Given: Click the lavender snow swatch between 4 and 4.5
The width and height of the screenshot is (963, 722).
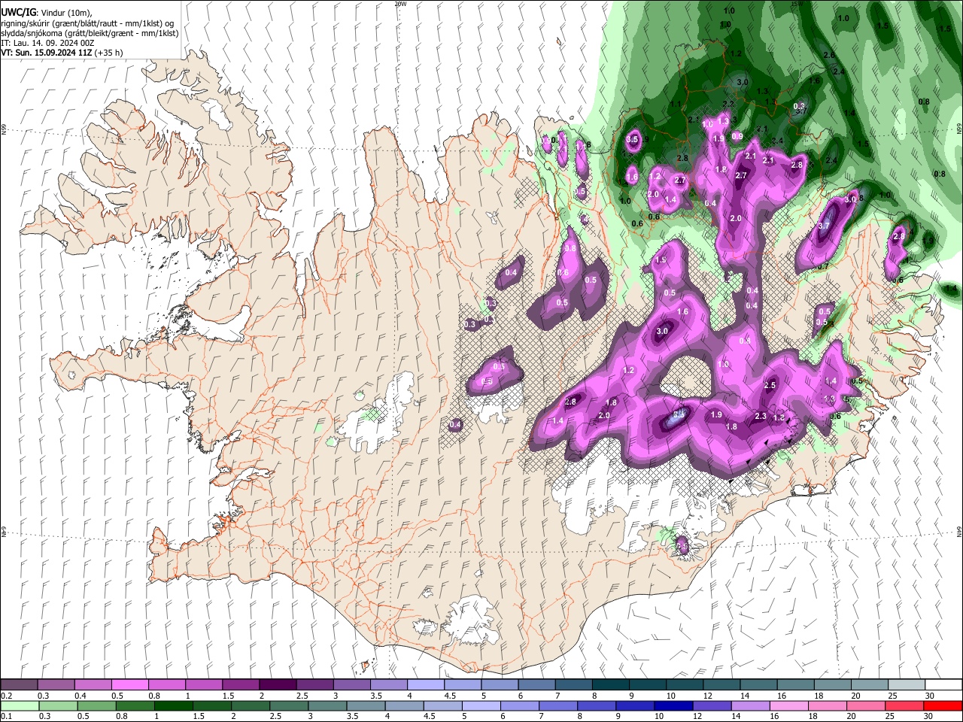Looking at the screenshot, I should pyautogui.click(x=424, y=685).
